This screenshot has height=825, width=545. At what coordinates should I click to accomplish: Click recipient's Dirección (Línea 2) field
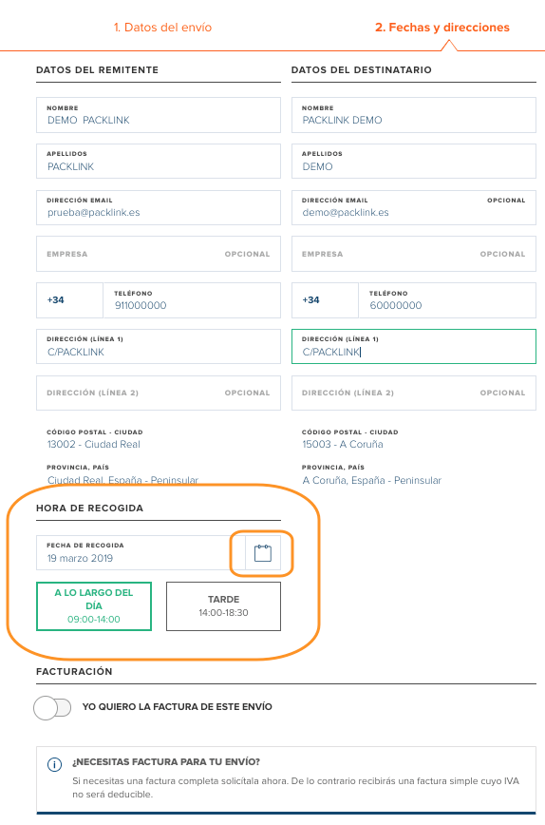pyautogui.click(x=414, y=393)
